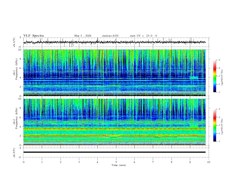This screenshot has height=182, width=235.
Task: Click the "-5" tick on the ch.3(V) axis
Action: pos(20,157)
